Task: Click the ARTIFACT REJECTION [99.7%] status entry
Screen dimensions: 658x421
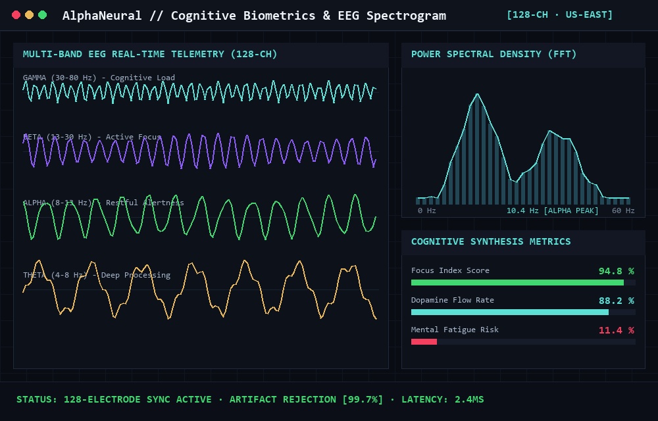Action: [x=306, y=399]
